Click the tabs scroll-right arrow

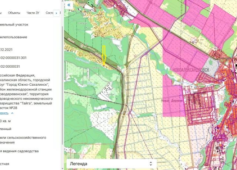click(x=56, y=13)
